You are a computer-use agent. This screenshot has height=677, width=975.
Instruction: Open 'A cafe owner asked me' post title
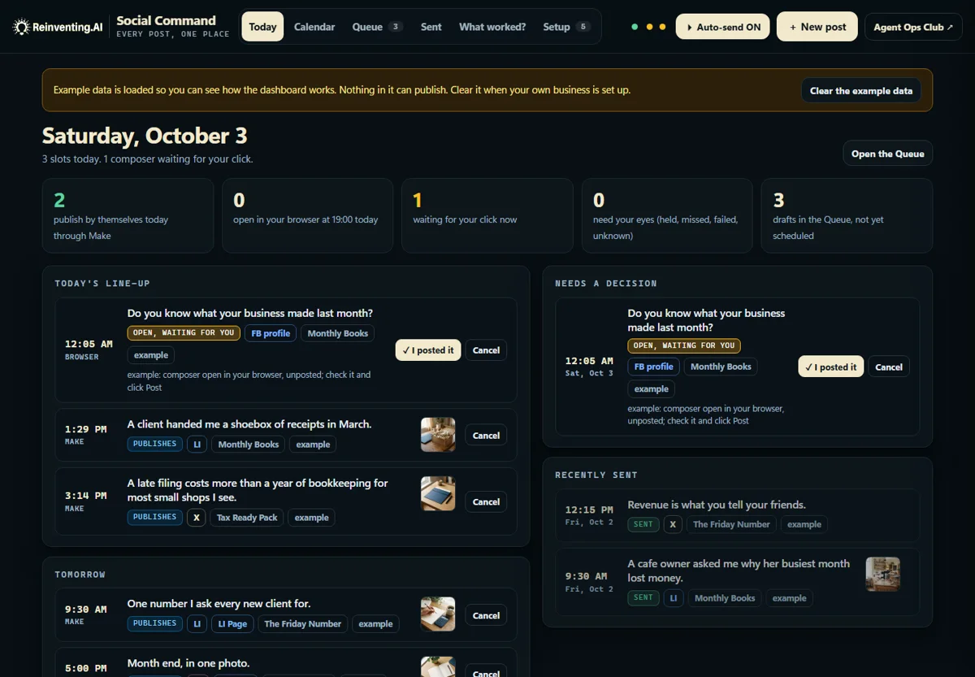pos(739,571)
